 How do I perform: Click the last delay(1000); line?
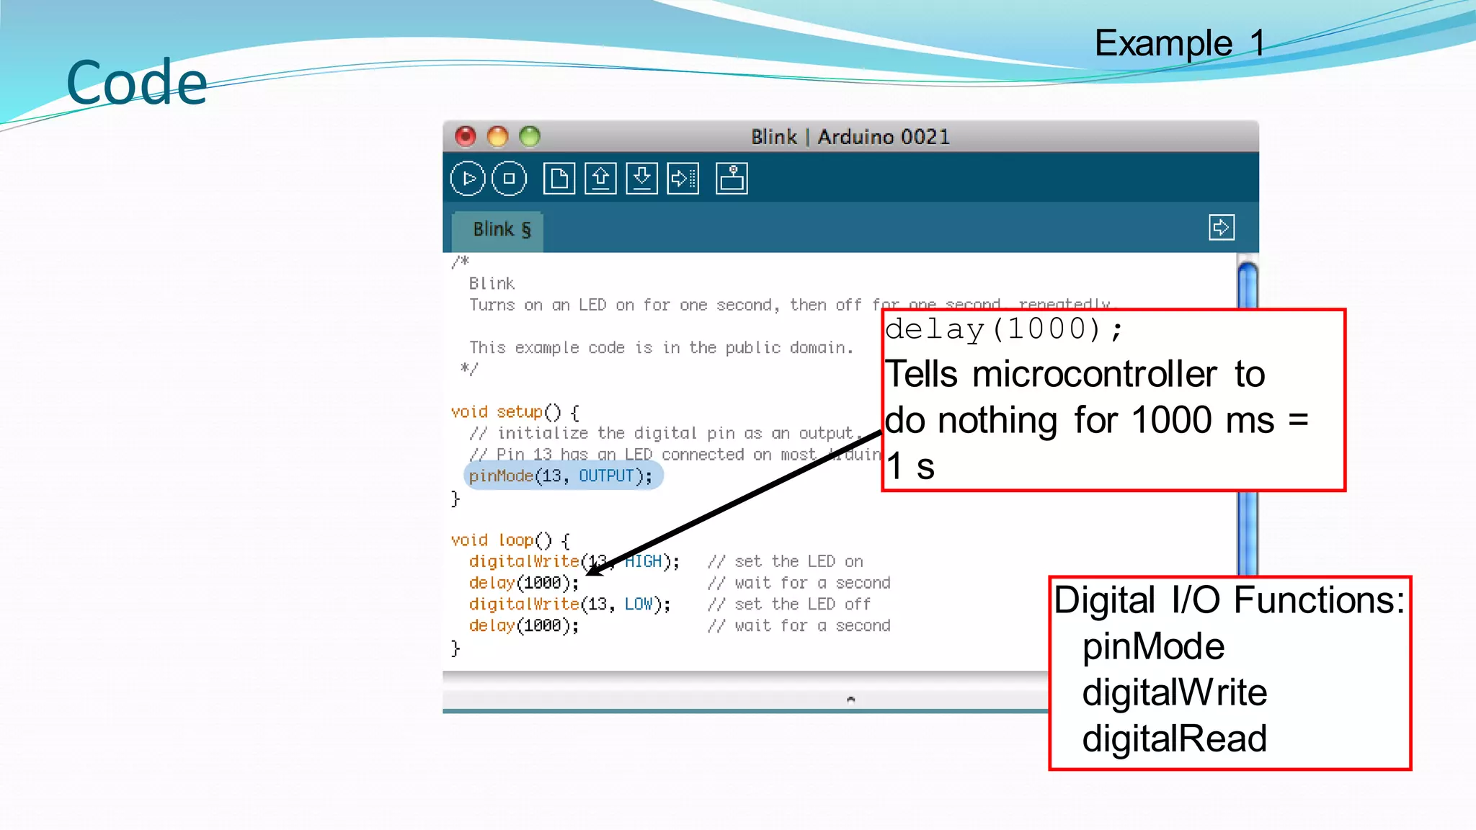tap(524, 626)
